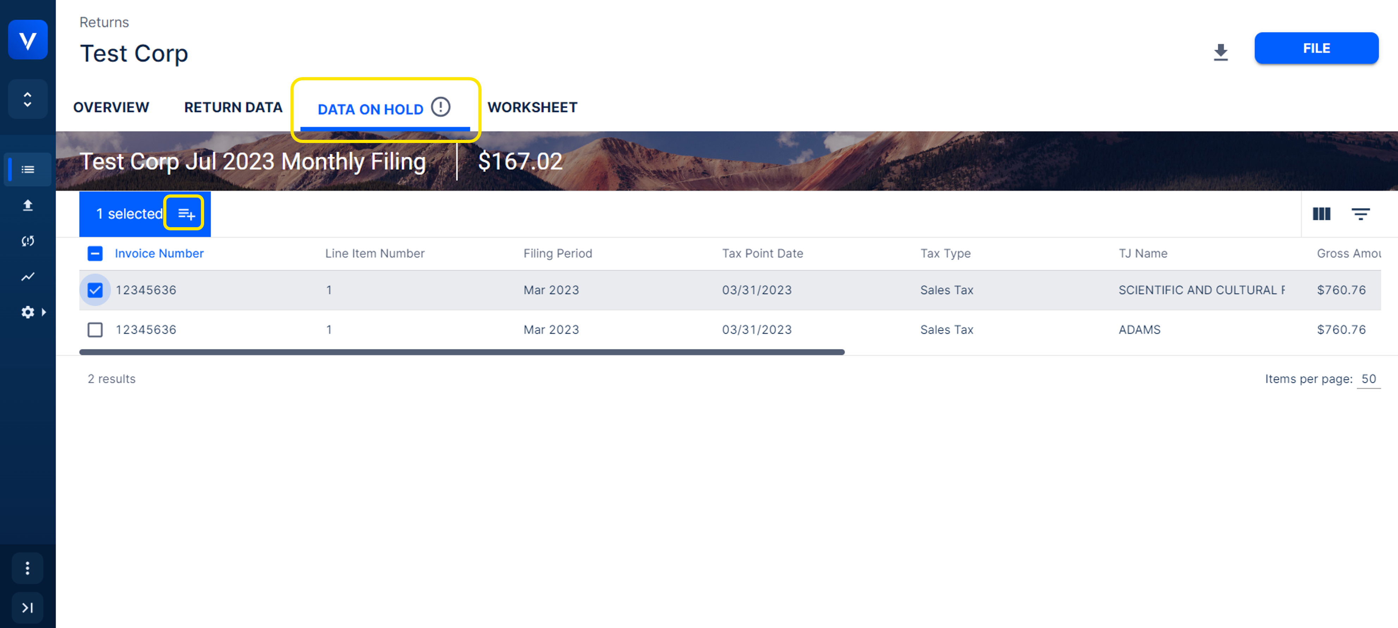Image resolution: width=1398 pixels, height=628 pixels.
Task: Click the download icon beside FILE
Action: [1221, 52]
